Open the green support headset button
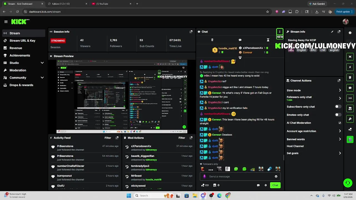Viewport: 356px width, 200px height. pyautogui.click(x=348, y=183)
